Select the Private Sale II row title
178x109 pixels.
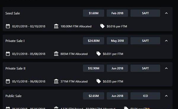[15, 68]
